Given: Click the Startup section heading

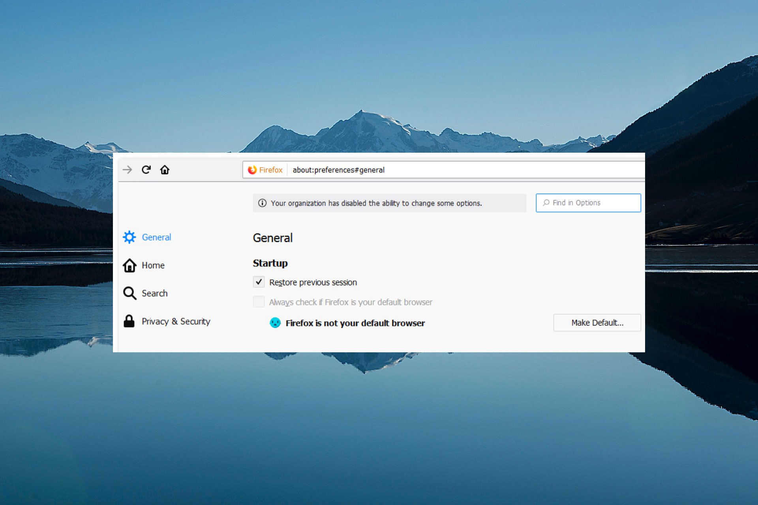Looking at the screenshot, I should coord(270,263).
